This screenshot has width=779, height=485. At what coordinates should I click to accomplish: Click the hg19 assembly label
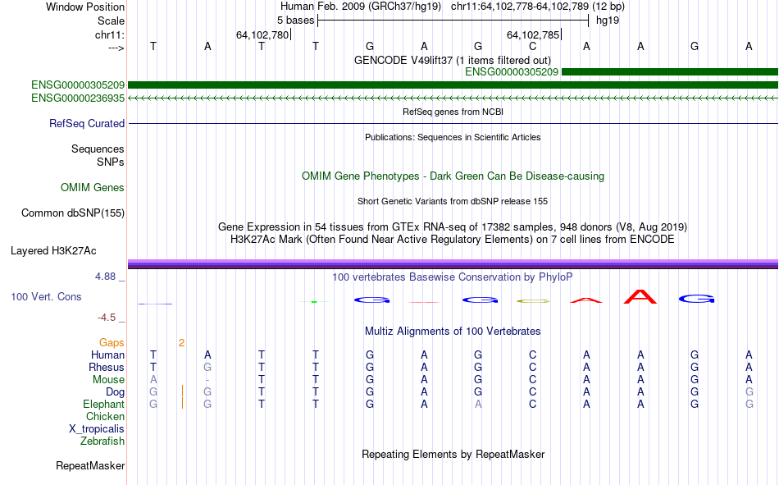608,21
